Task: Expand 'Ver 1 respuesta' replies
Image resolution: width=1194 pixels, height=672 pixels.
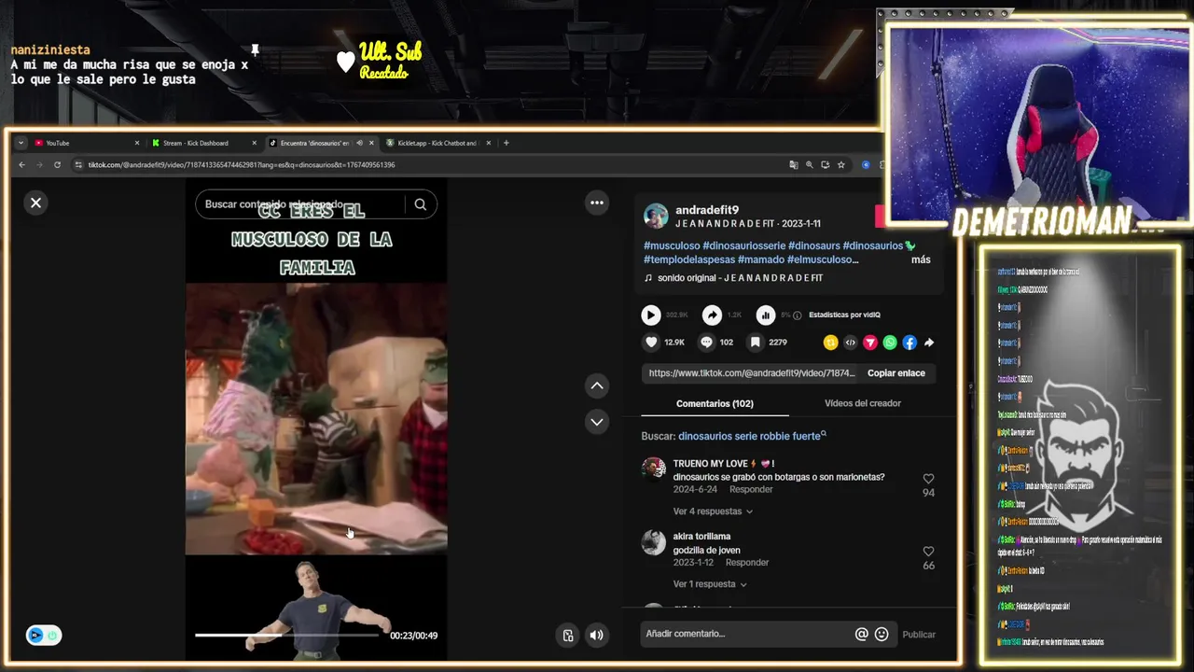Action: click(x=710, y=584)
